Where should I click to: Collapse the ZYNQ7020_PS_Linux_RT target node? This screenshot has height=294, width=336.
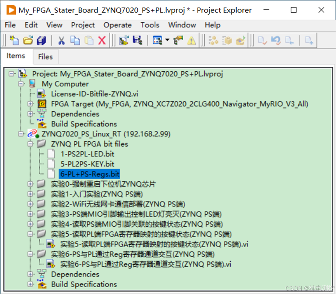coord(21,134)
